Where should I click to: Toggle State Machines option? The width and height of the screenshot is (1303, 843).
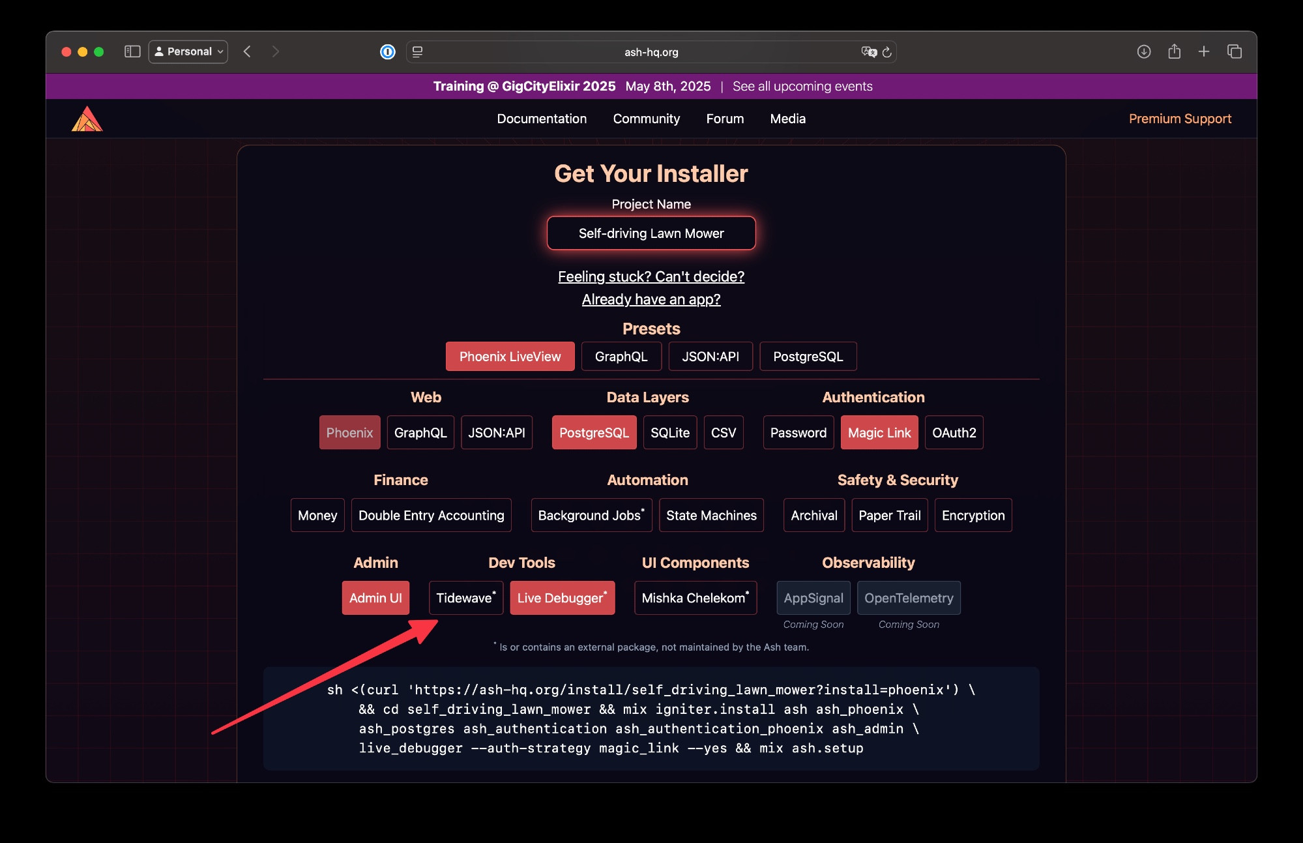coord(711,515)
